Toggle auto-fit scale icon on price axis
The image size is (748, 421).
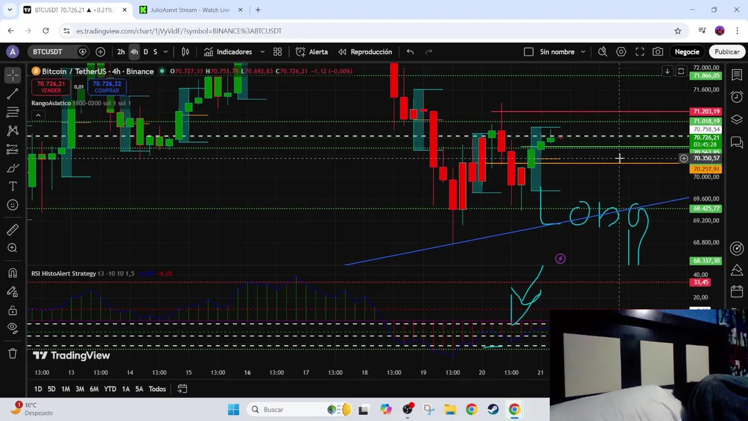pos(681,71)
